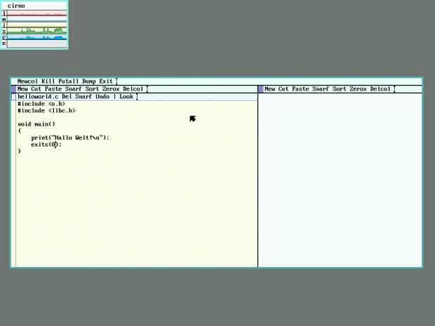This screenshot has width=435, height=326.
Task: Click Del in the helloworld.c window tag
Action: [x=67, y=97]
